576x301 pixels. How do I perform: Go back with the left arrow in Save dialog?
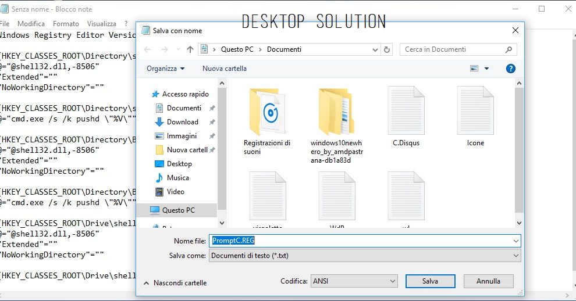148,49
